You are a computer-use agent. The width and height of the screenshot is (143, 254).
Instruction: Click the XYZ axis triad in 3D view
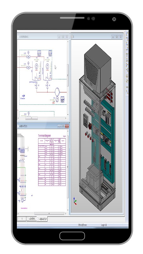pyautogui.click(x=75, y=201)
